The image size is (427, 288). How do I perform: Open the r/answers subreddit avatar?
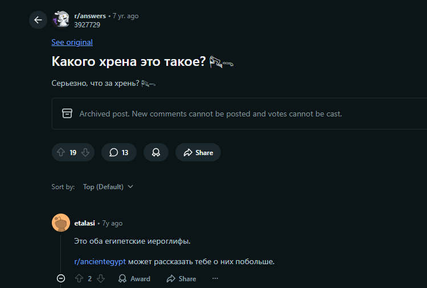61,20
